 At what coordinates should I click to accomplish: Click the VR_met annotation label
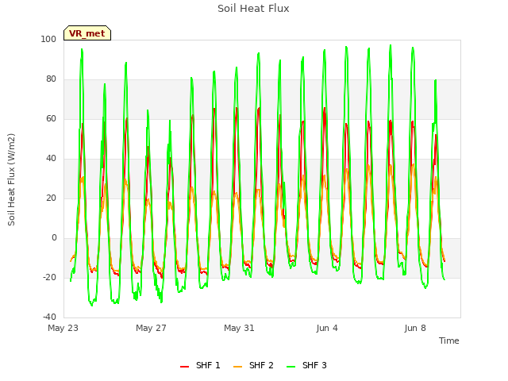87,33
